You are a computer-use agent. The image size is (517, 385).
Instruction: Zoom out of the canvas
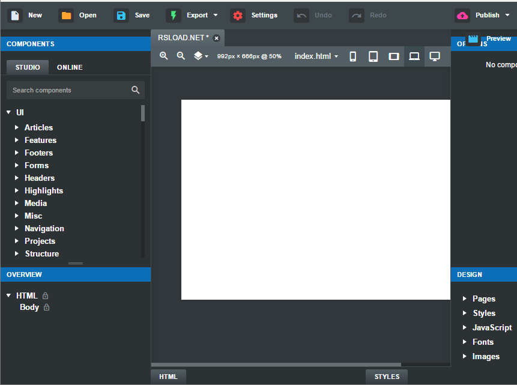pos(181,56)
